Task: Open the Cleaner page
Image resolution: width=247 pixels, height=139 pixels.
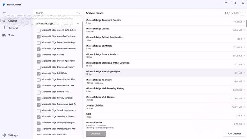Action: (x=13, y=20)
